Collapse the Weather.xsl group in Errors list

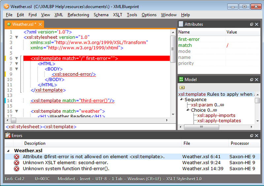(x=9, y=150)
